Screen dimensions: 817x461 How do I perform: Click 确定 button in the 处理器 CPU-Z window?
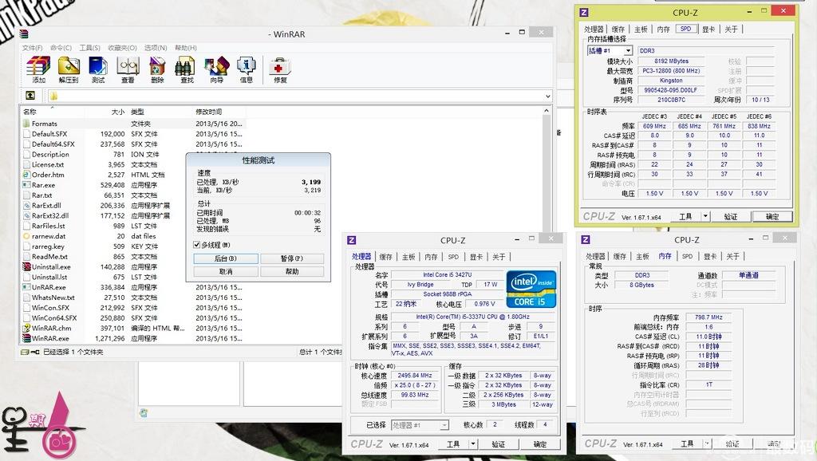540,444
